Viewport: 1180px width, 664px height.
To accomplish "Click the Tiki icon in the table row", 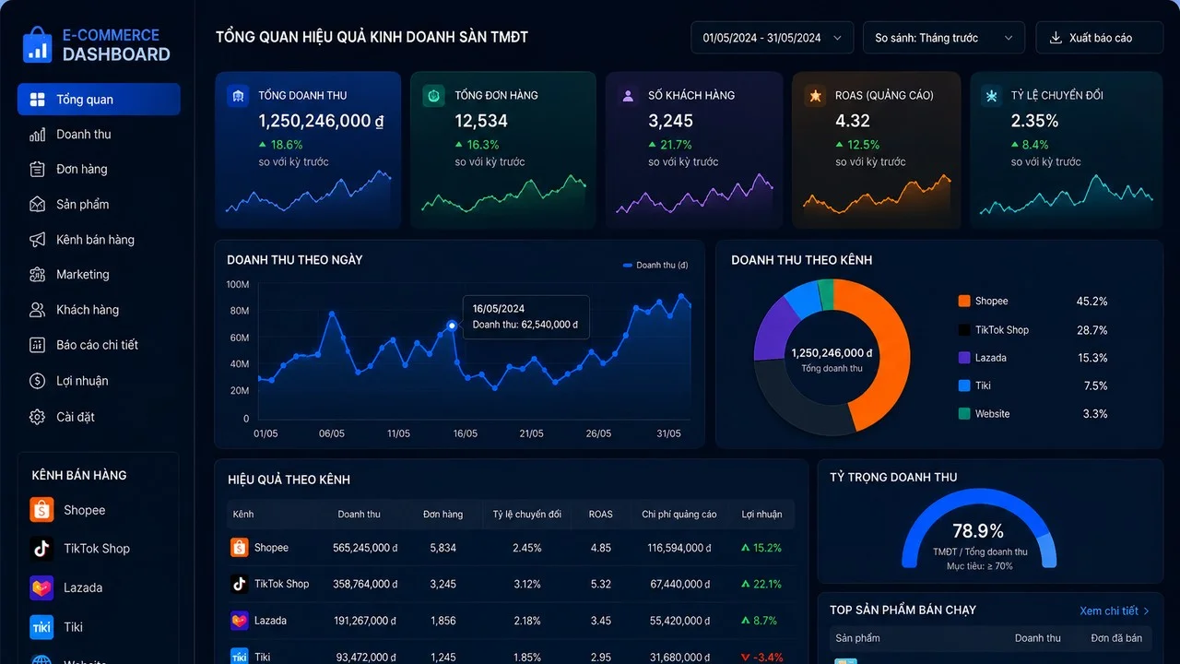I will tap(240, 657).
